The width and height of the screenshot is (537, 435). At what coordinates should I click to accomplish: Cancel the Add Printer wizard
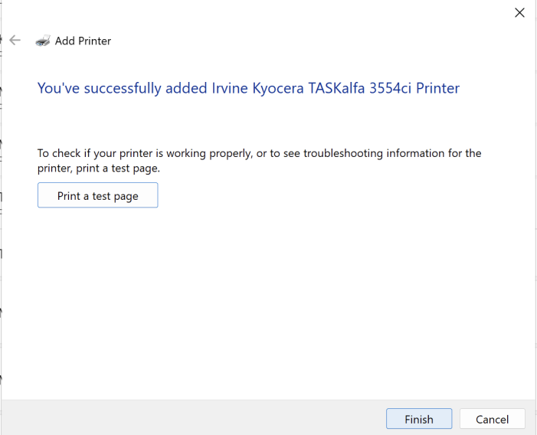pos(492,419)
